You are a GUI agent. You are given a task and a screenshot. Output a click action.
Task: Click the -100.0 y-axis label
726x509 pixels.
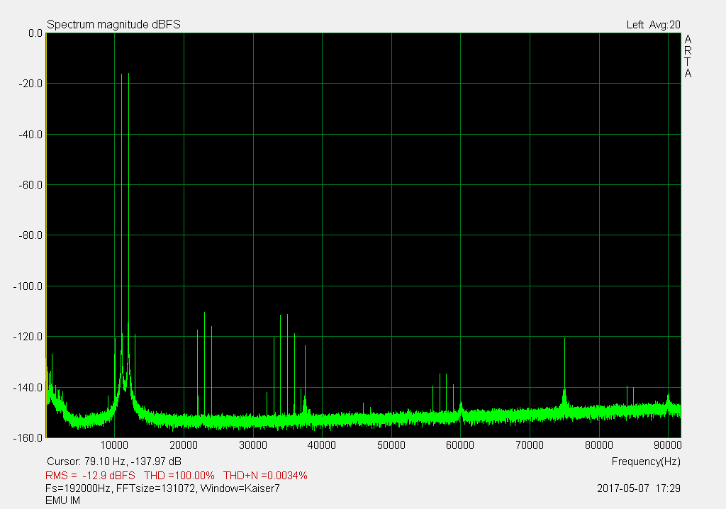point(28,286)
